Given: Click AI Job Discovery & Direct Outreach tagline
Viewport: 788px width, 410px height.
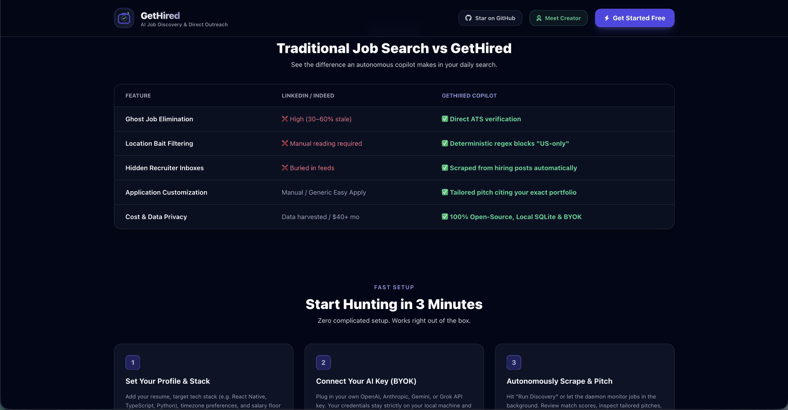Looking at the screenshot, I should [184, 25].
